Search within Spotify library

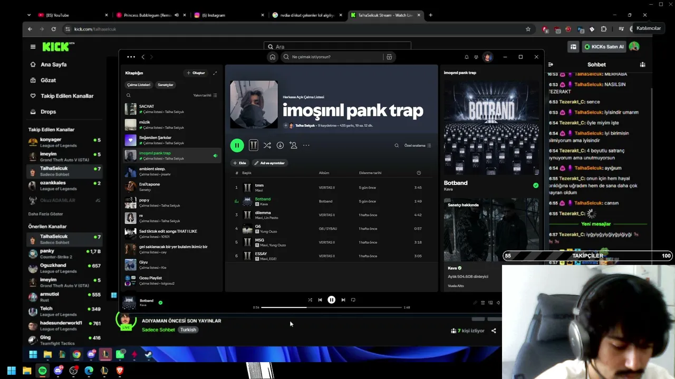(x=128, y=95)
